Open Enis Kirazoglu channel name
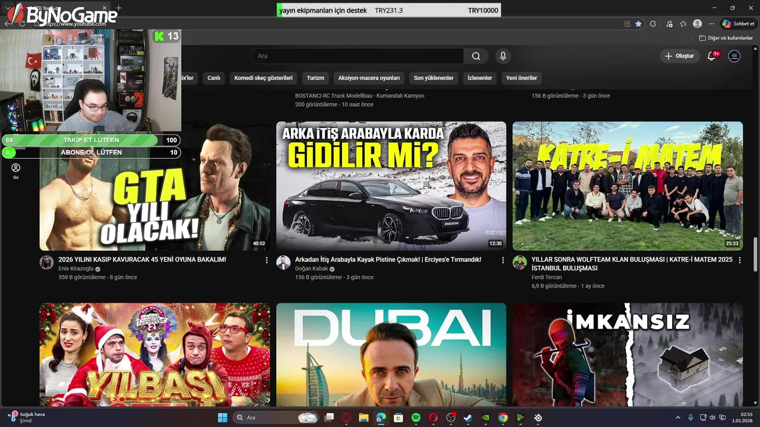760x427 pixels. point(76,269)
